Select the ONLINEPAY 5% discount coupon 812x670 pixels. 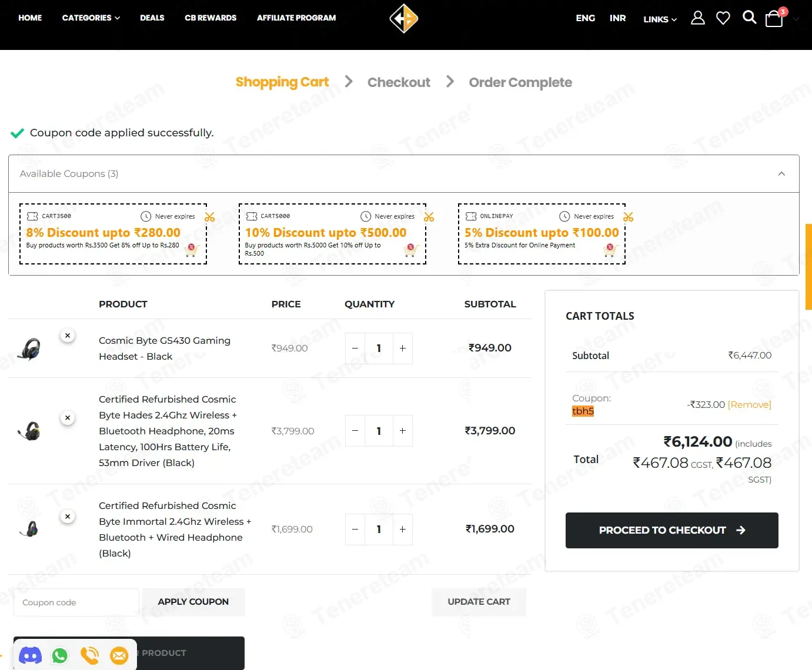pyautogui.click(x=542, y=234)
